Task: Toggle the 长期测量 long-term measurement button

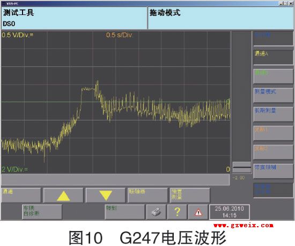Action: pos(273,114)
